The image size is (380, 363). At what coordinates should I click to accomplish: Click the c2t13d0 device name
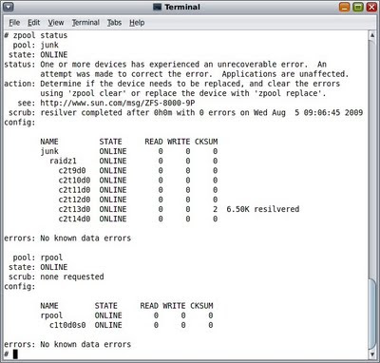(x=74, y=209)
